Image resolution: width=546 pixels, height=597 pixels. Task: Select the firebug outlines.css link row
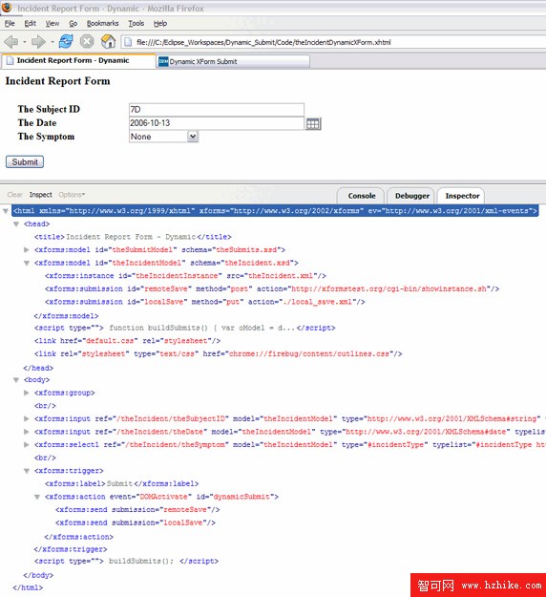tap(218, 353)
